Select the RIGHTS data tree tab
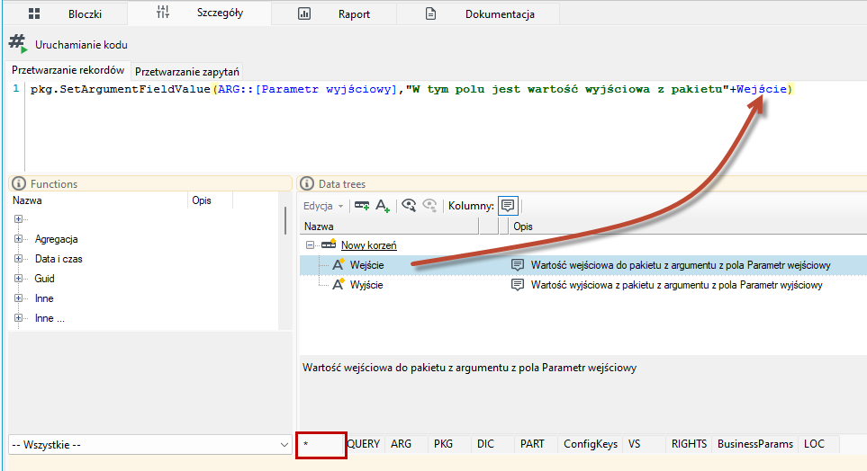 (x=689, y=444)
